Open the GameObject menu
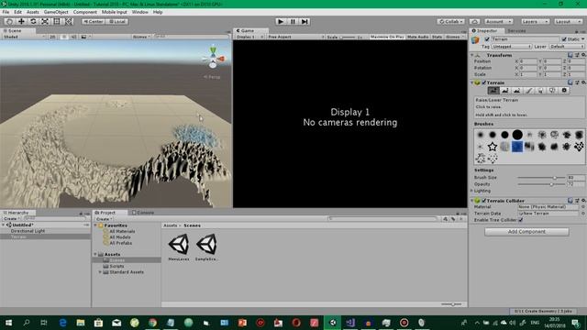 tap(56, 12)
